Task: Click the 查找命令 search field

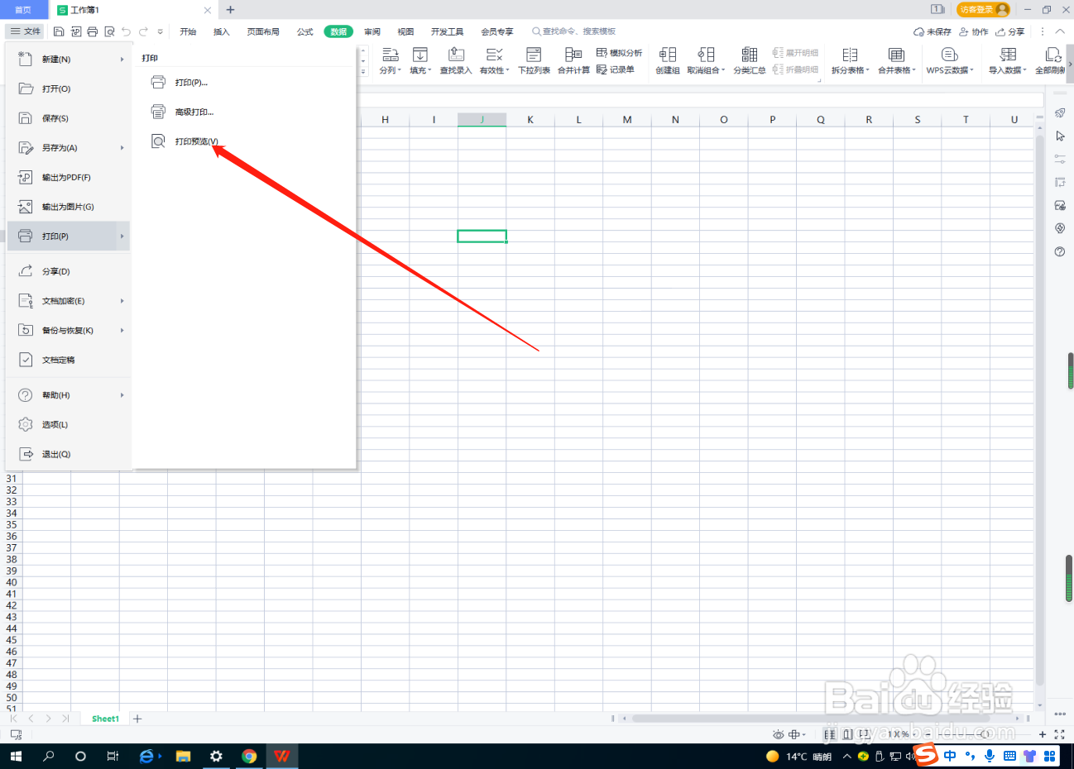Action: [574, 31]
